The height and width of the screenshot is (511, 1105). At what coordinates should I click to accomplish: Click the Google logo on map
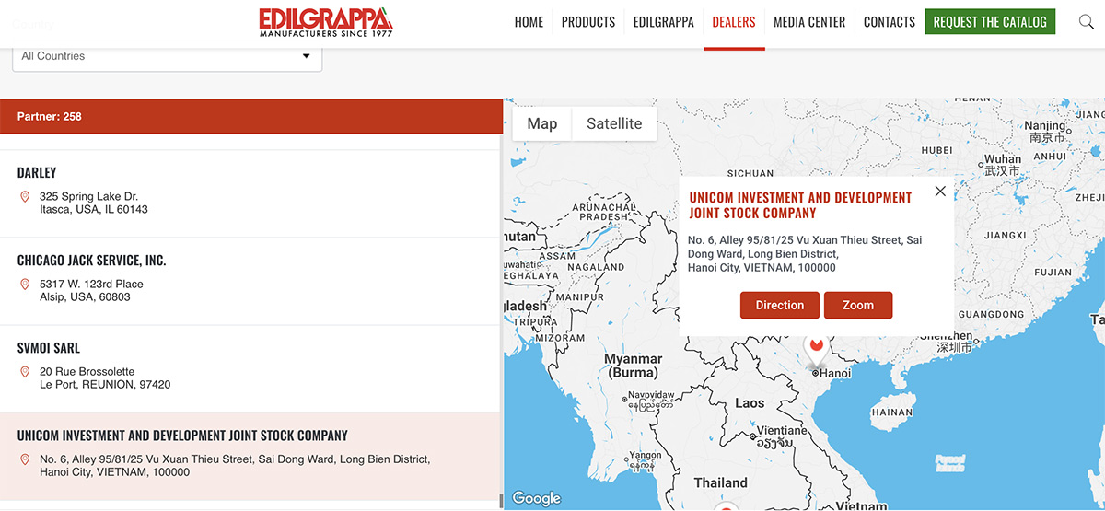[x=536, y=498]
